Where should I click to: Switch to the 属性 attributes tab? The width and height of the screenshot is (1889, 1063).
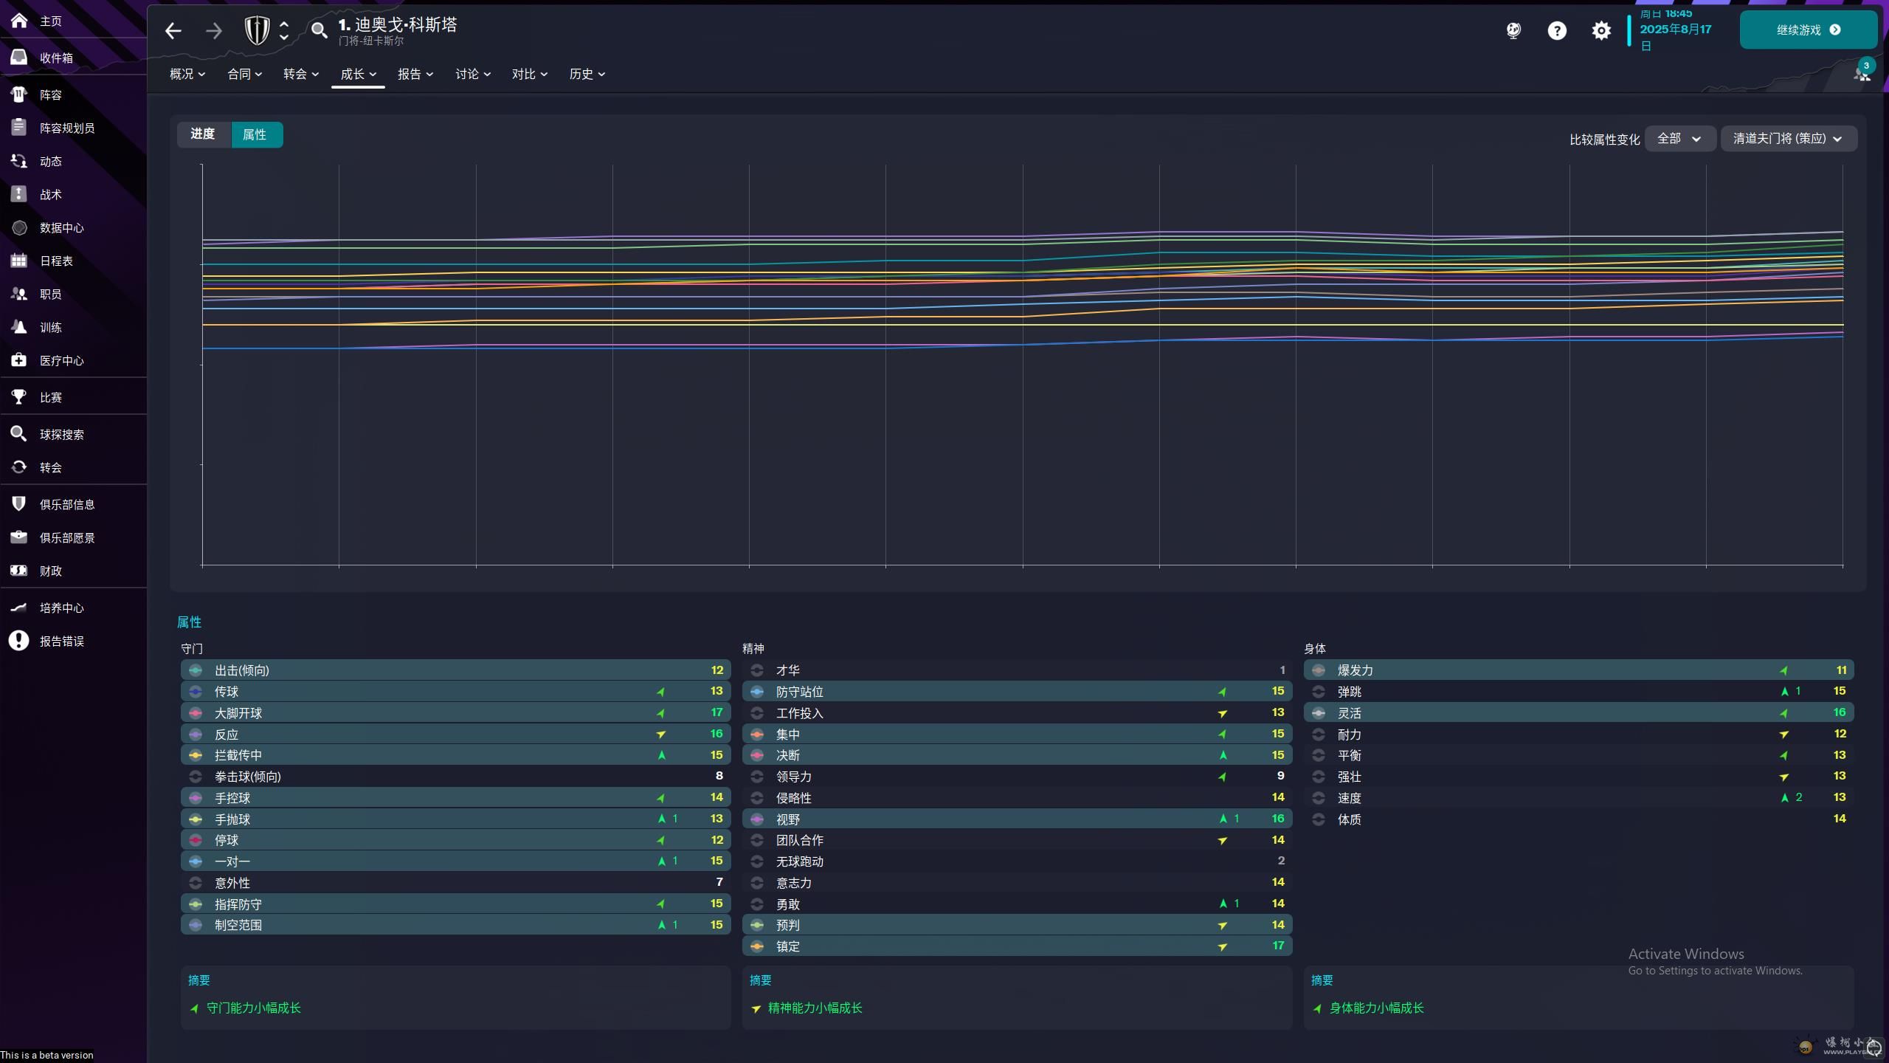click(255, 134)
